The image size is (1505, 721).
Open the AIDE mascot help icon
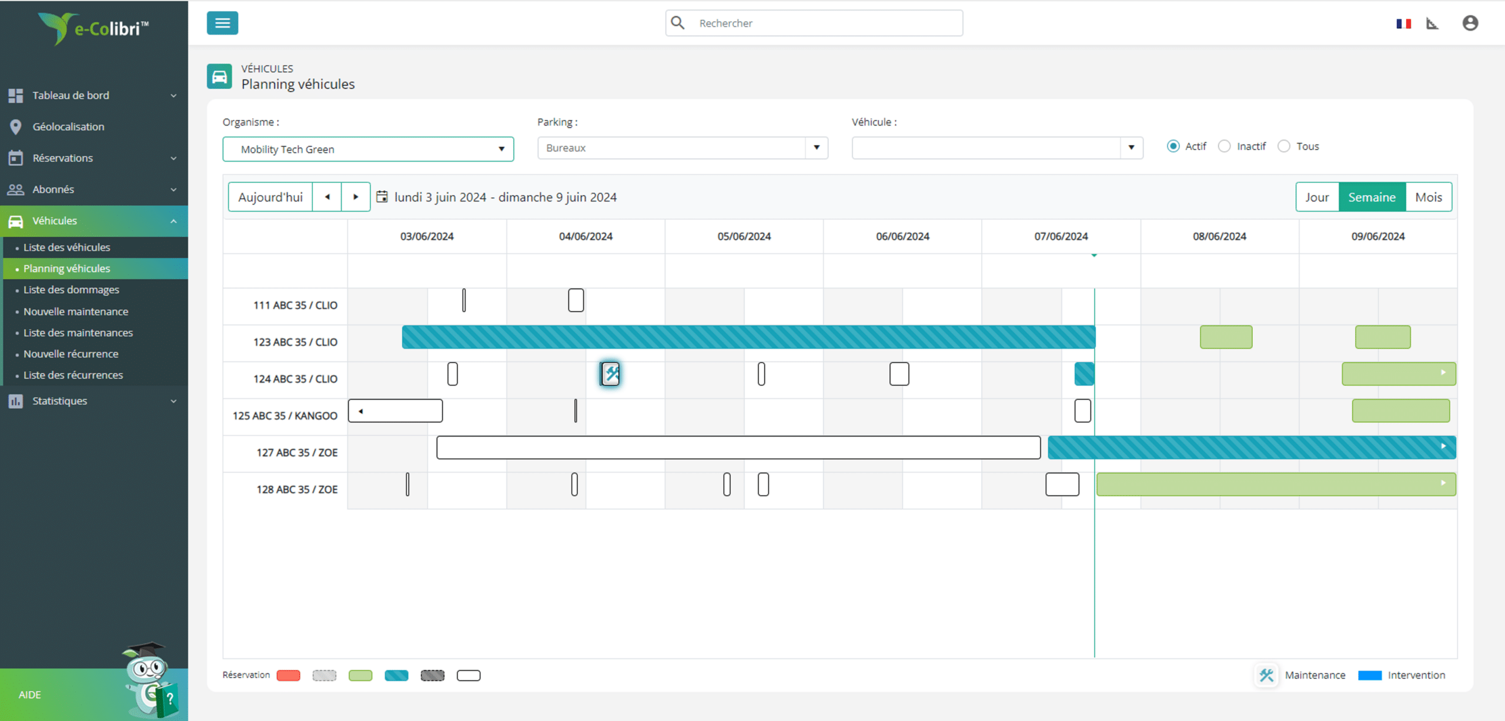pyautogui.click(x=150, y=680)
